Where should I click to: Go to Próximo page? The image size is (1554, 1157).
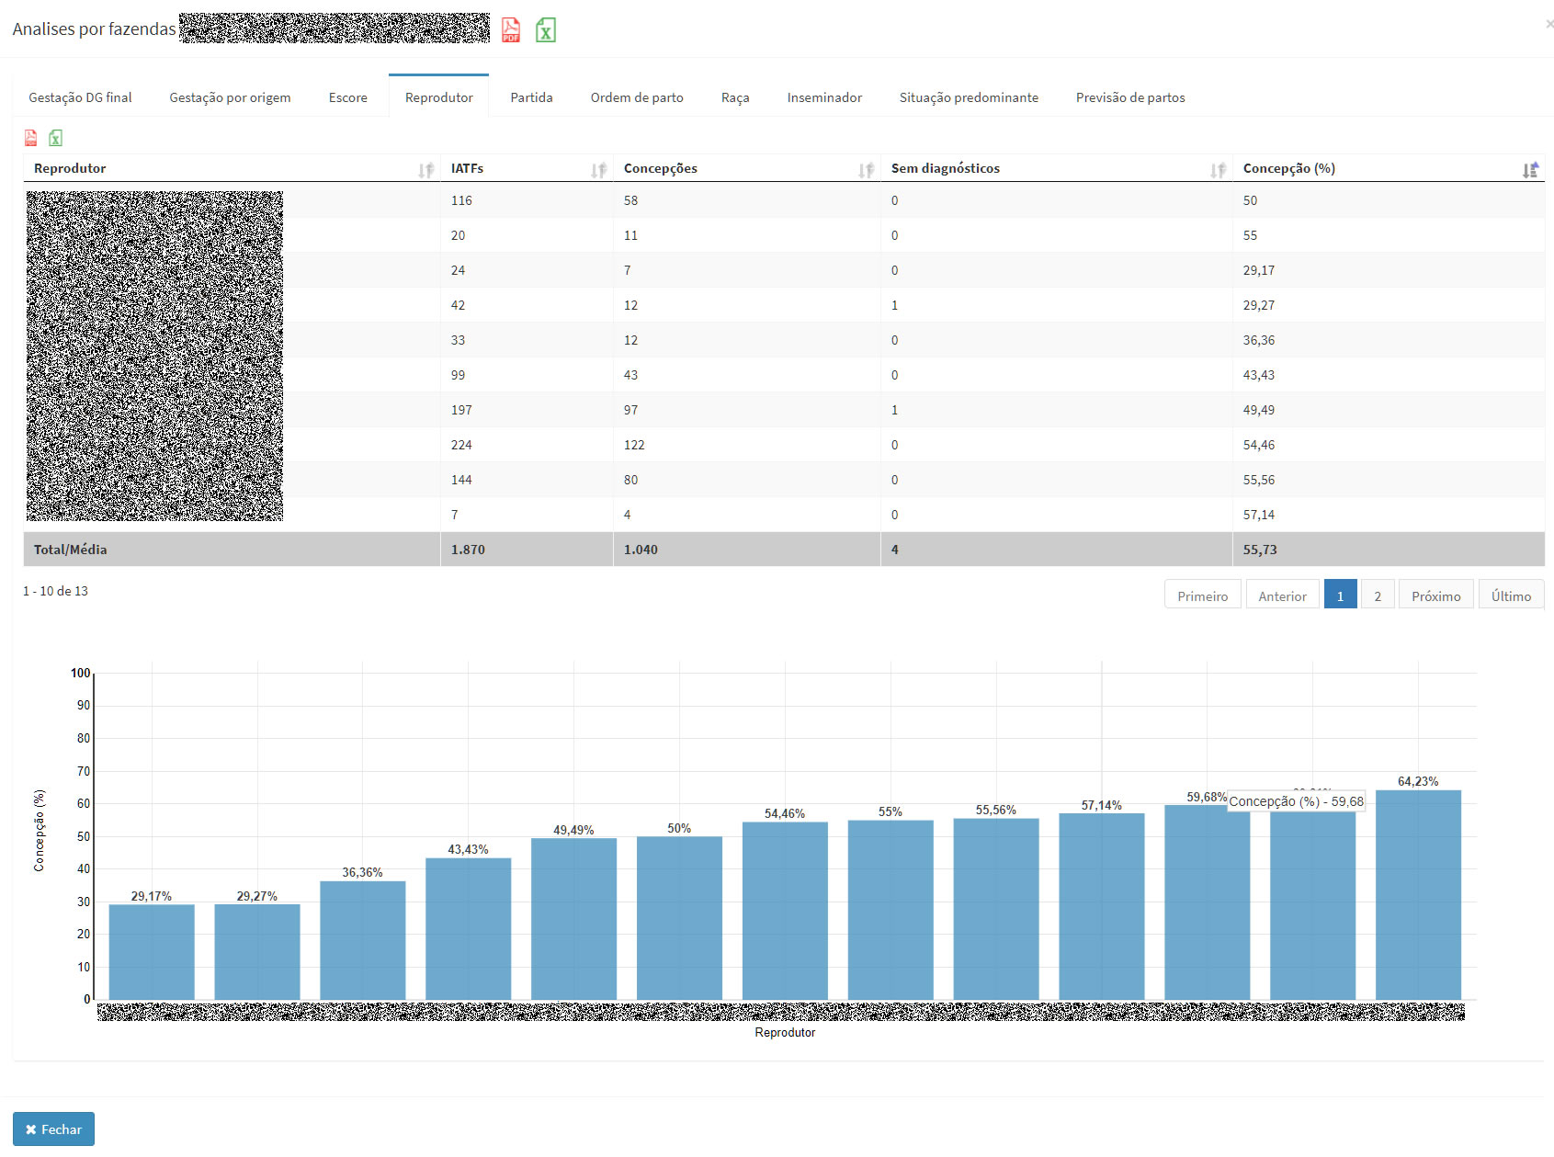pyautogui.click(x=1435, y=596)
